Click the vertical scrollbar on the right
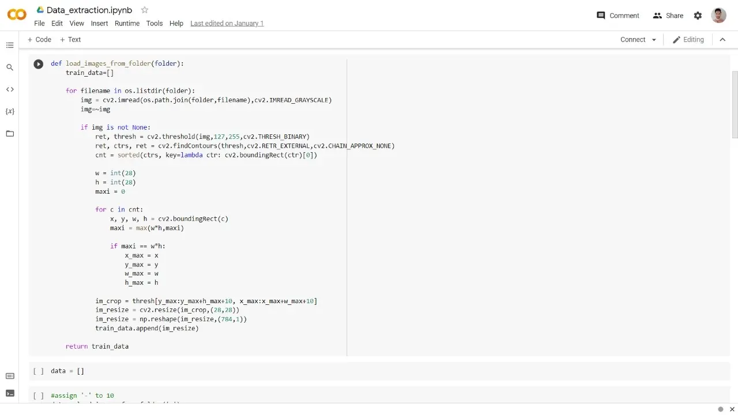This screenshot has height=415, width=738. pyautogui.click(x=735, y=104)
